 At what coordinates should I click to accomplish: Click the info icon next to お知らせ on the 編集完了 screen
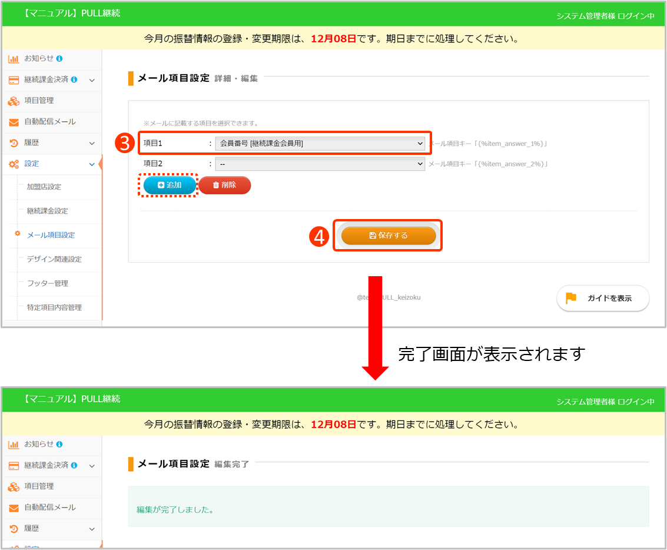coord(59,444)
